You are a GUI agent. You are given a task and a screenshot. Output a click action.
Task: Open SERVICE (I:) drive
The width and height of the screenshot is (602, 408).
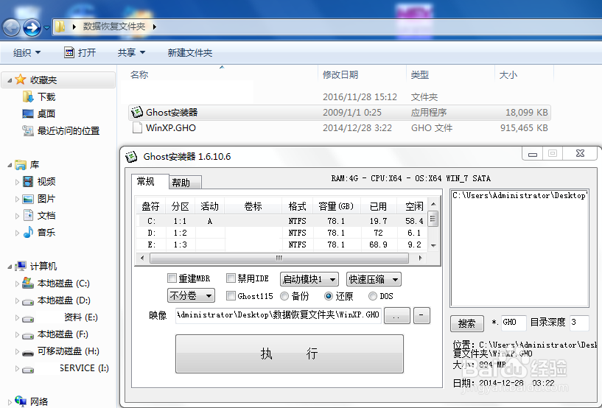point(66,368)
